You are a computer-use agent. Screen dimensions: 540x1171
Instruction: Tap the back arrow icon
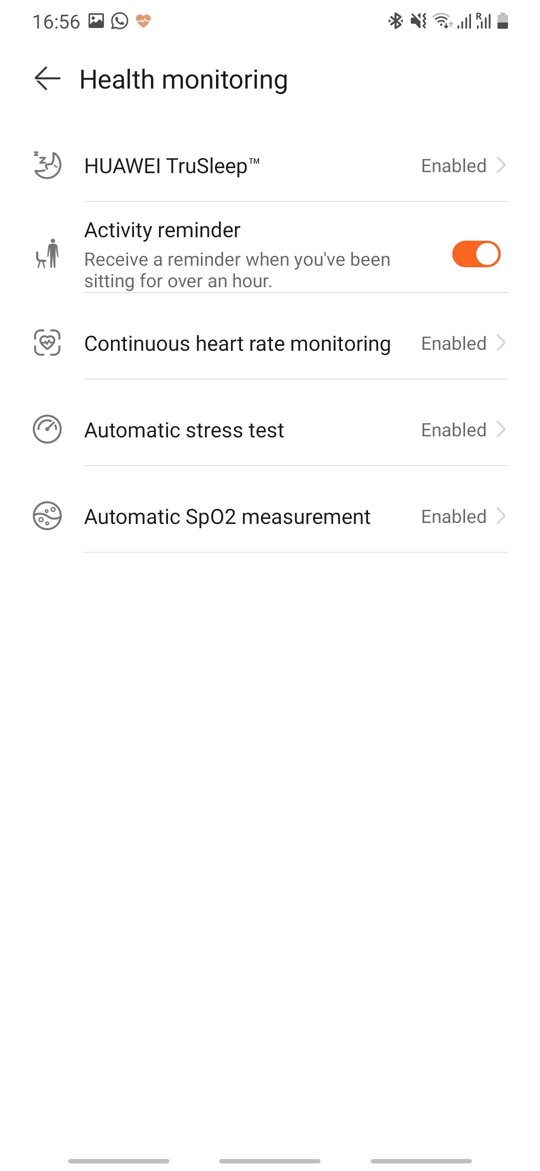47,79
